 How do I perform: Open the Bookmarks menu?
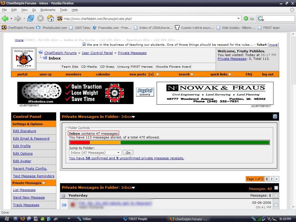[x=48, y=10]
